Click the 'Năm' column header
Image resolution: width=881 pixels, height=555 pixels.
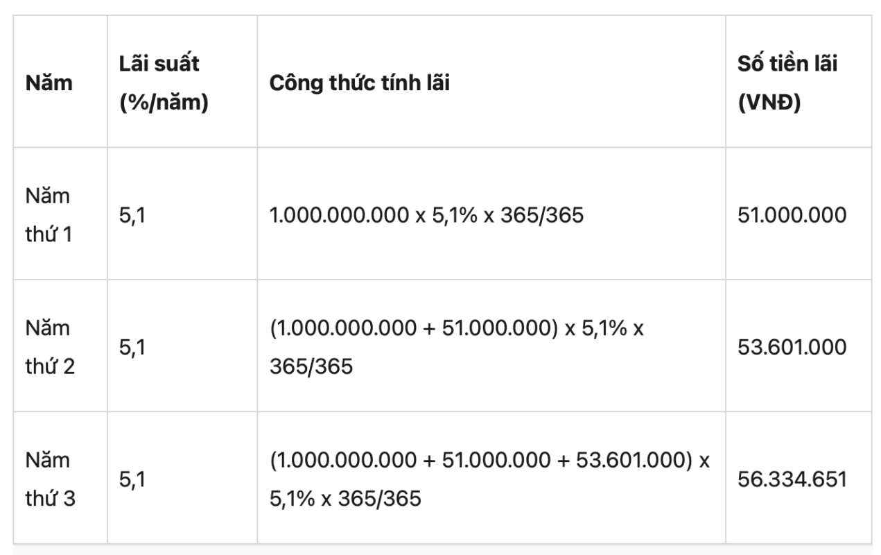[x=49, y=83]
